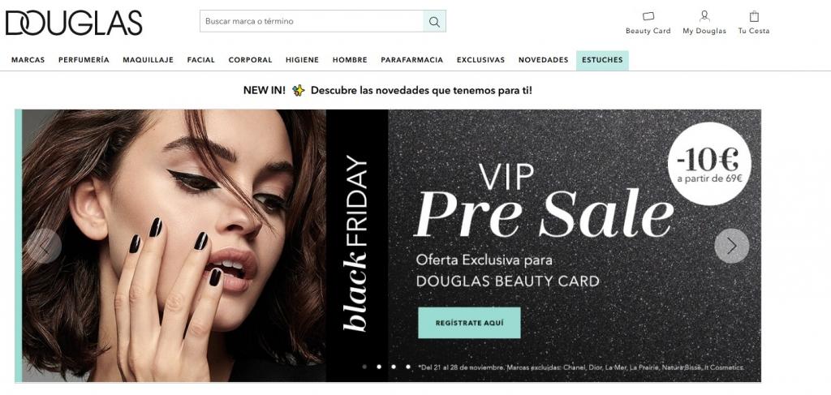Screen dimensions: 831x395
Task: Open the MAQUILLAJE menu
Action: tap(148, 60)
